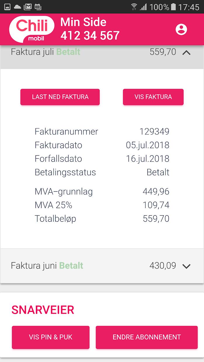204x362 pixels.
Task: Collapse the Faktura juli chevron
Action: pos(186,53)
